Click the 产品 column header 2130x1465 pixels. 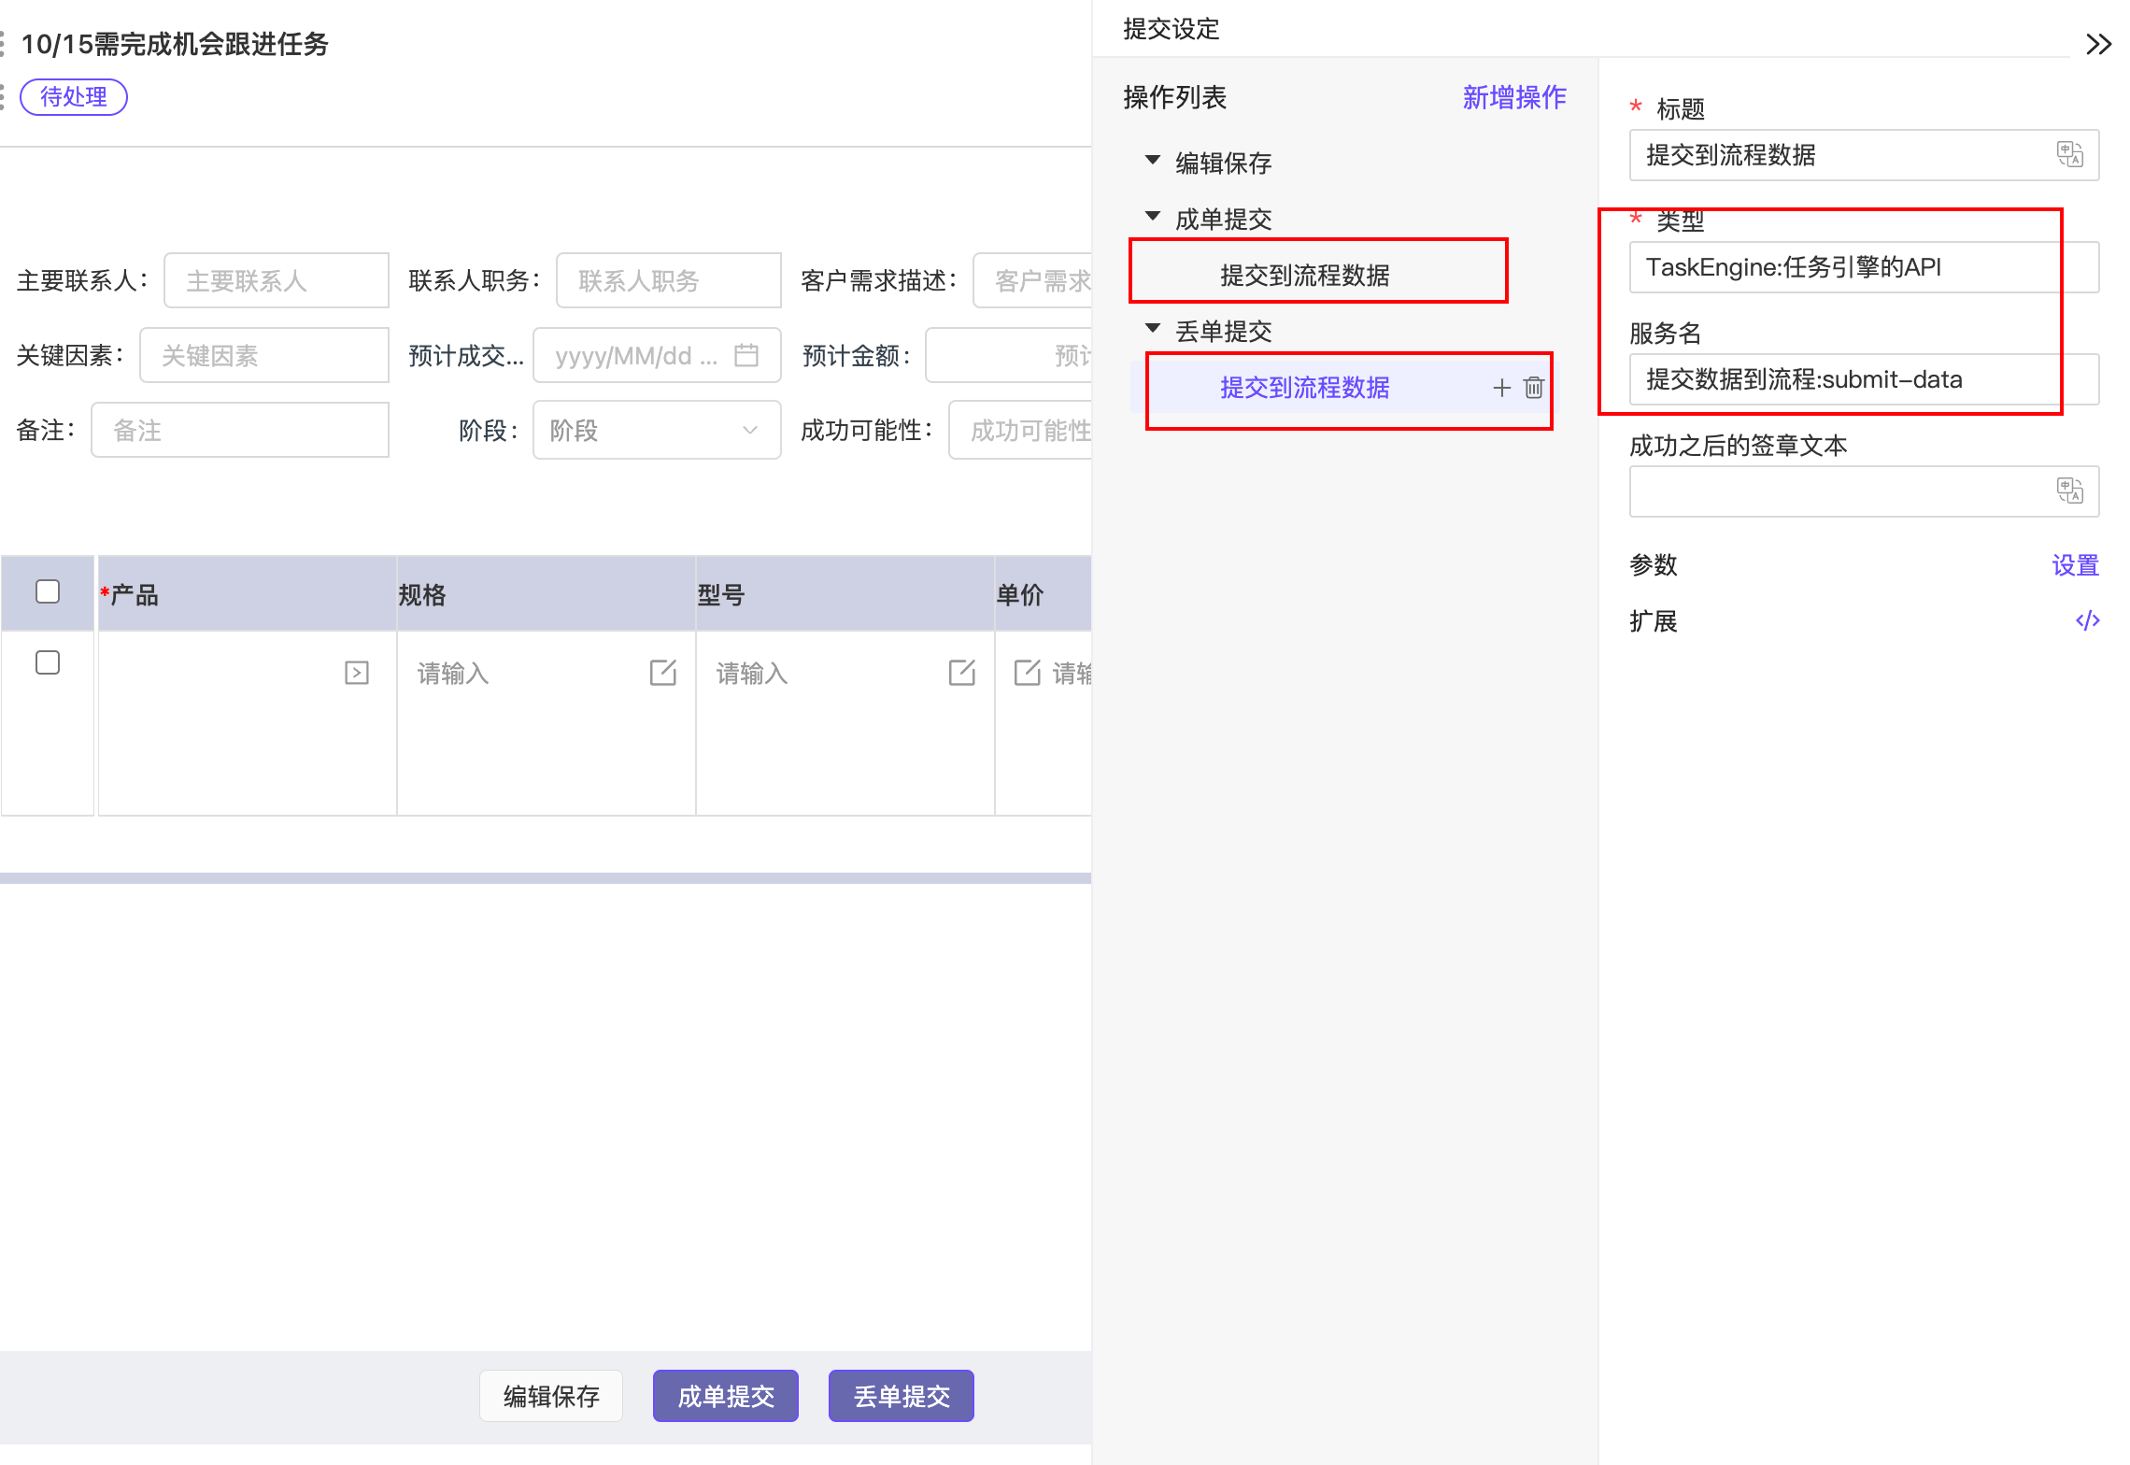pos(248,594)
